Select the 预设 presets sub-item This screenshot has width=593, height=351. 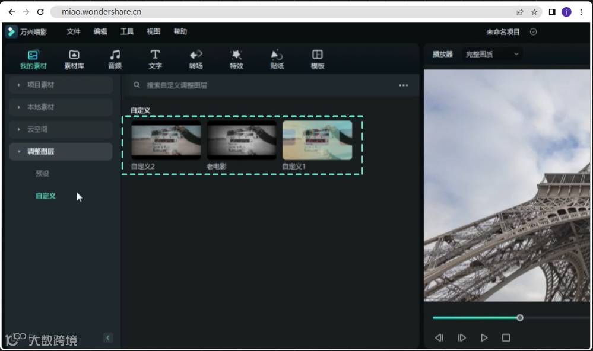click(x=42, y=173)
